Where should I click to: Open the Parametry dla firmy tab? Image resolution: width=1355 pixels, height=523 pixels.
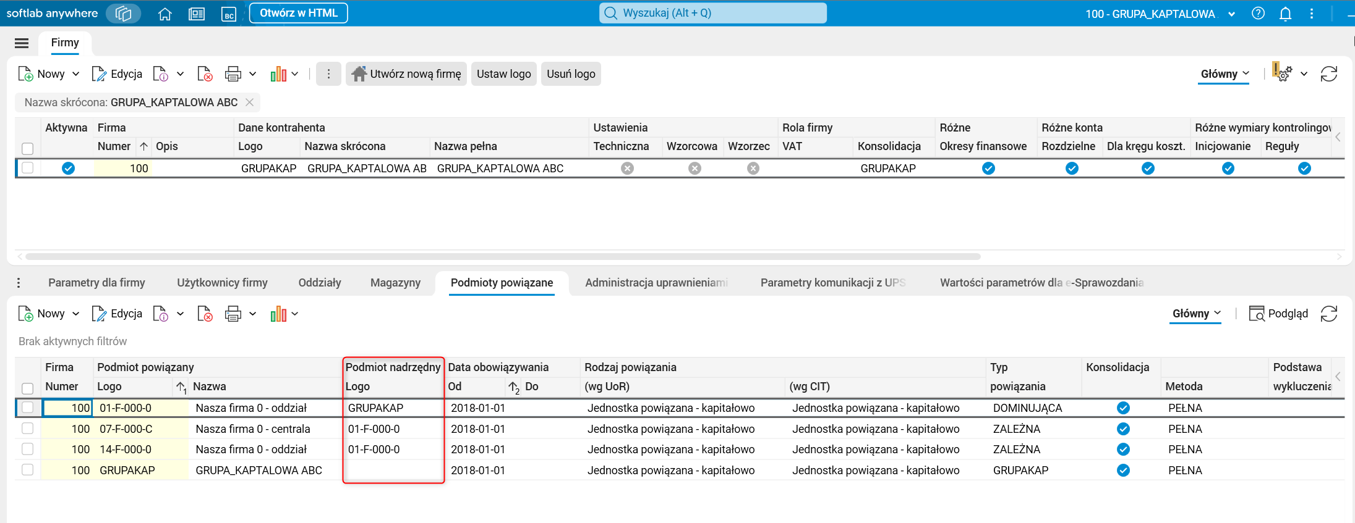(96, 283)
